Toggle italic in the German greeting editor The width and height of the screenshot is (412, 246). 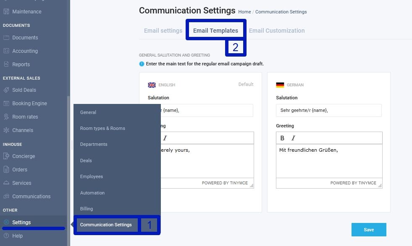click(293, 138)
